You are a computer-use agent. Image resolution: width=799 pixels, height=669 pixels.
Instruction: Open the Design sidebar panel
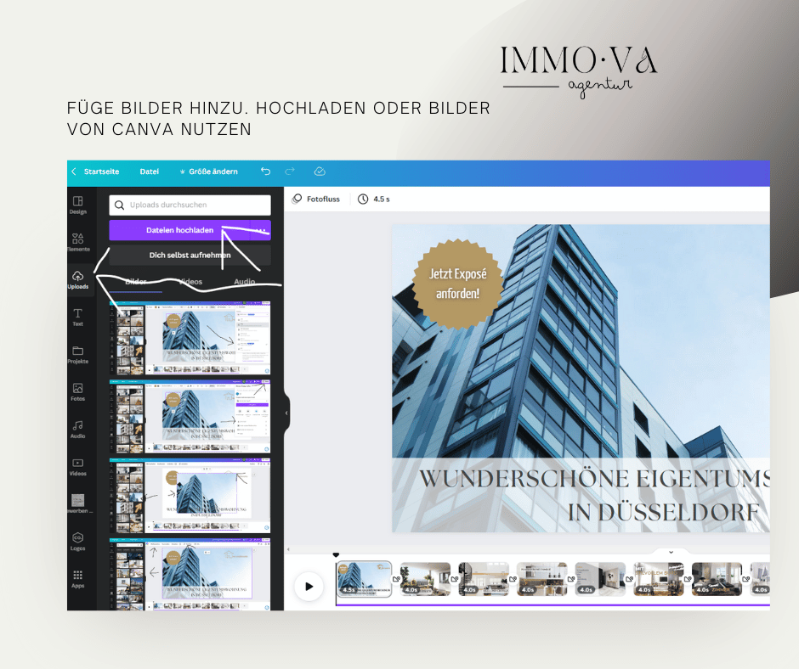click(x=77, y=205)
